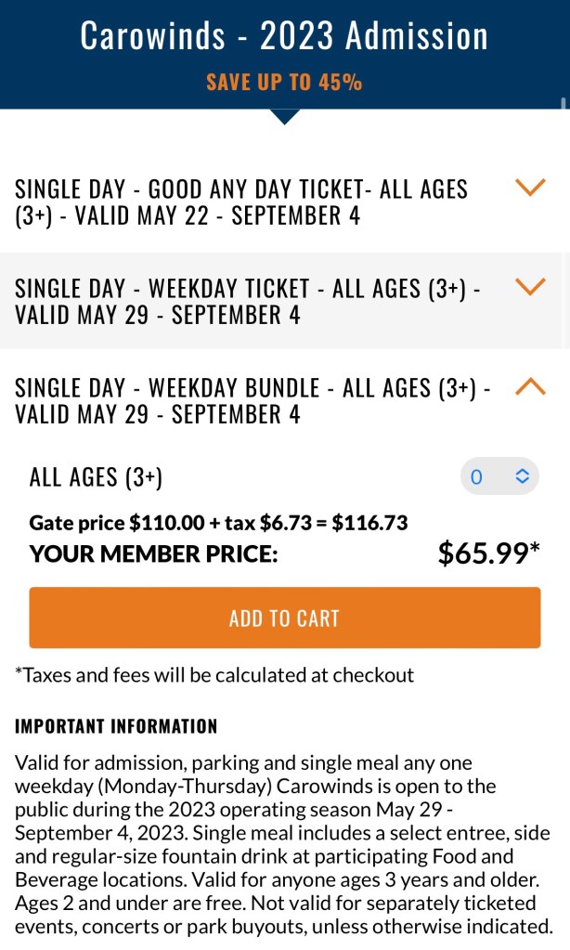
Task: Click the Your Member Price label
Action: click(154, 554)
